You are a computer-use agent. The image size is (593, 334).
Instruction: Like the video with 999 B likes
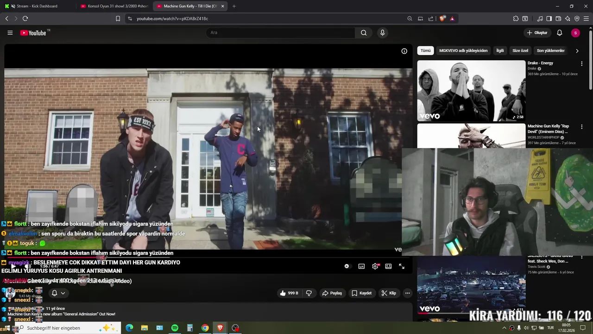click(x=289, y=293)
